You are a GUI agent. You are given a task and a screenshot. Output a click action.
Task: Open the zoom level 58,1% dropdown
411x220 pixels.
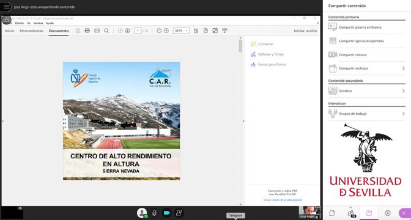181,31
